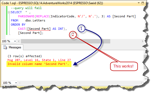The image size is (154, 97).
Task: Click the REPLACE function name
Action: point(42,16)
